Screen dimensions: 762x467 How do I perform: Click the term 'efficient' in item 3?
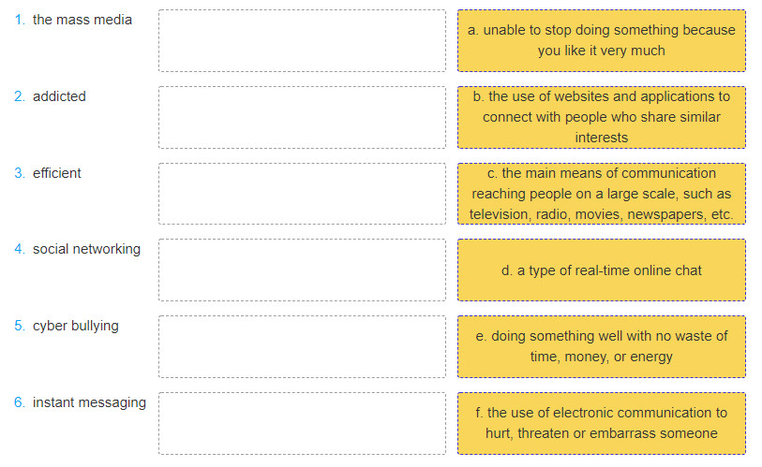(57, 173)
